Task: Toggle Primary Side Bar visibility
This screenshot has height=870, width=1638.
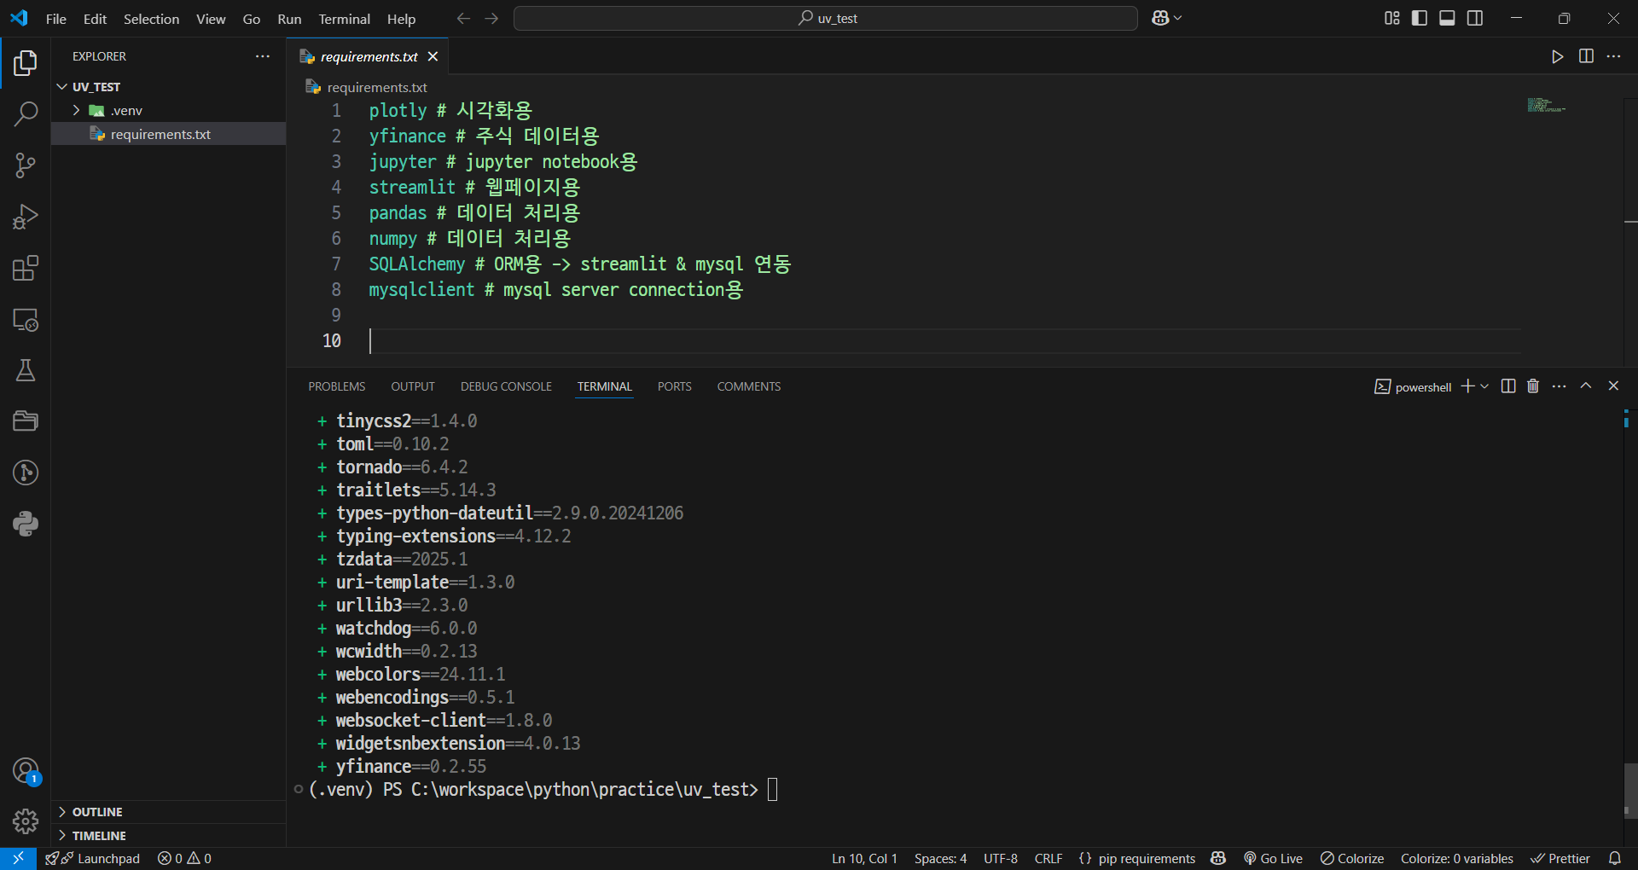Action: 1420,18
